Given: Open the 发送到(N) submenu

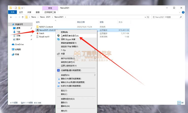Looking at the screenshot, I should point(76,75).
